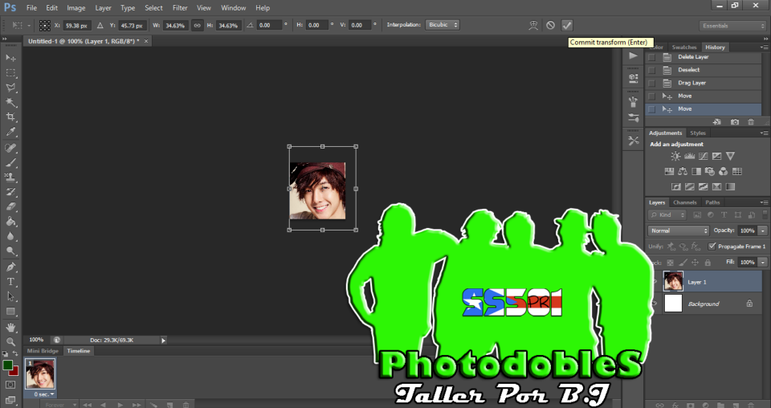The width and height of the screenshot is (771, 408).
Task: Switch to the Styles tab
Action: [697, 133]
